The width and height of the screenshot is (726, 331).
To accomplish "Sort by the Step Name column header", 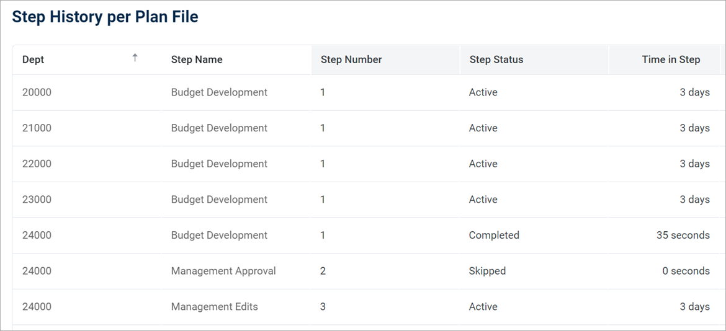I will tap(197, 60).
